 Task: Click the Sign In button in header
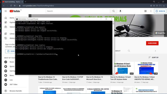pos(160,11)
